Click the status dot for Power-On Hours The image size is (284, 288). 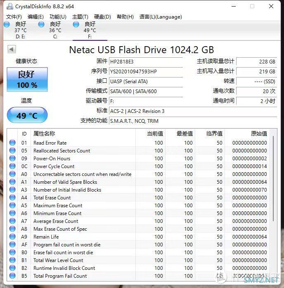click(12, 158)
